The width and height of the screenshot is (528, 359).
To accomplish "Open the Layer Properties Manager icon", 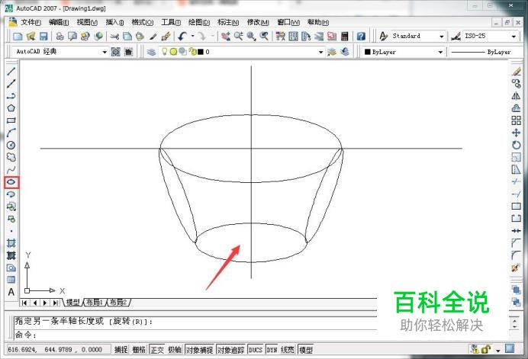I will [151, 52].
